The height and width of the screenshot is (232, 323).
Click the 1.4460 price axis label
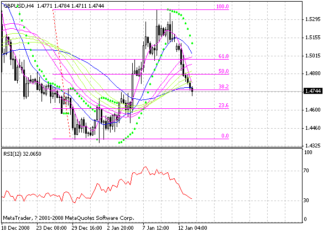click(312, 128)
